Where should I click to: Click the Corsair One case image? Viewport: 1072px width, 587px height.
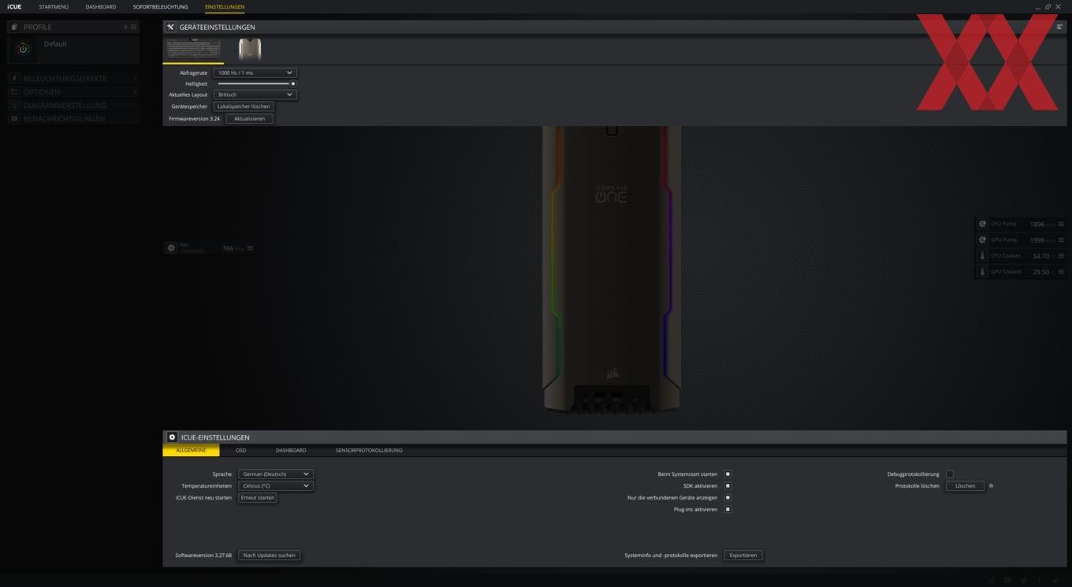click(612, 268)
